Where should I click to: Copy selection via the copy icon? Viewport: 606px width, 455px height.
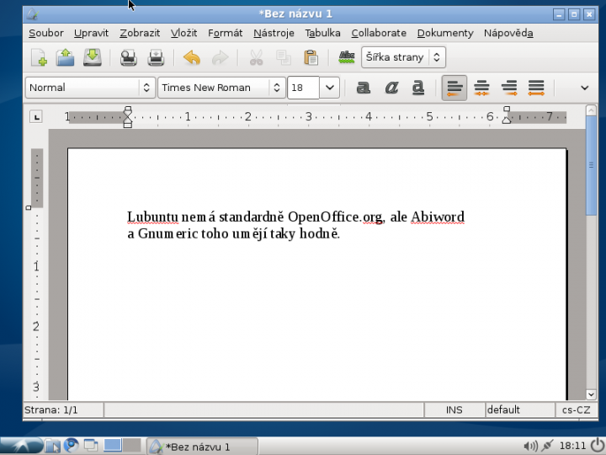point(284,57)
